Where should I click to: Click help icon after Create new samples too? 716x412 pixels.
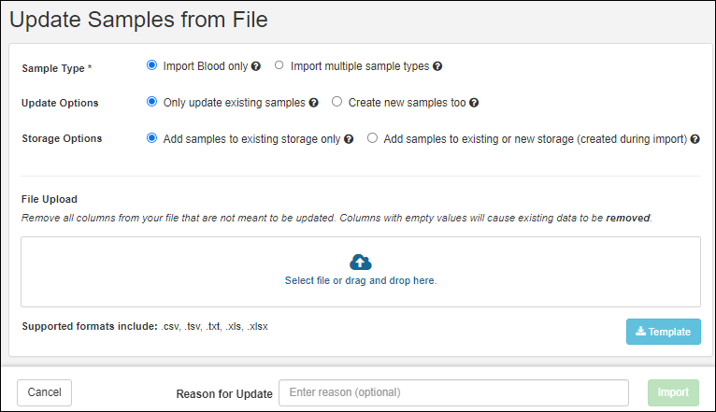click(x=474, y=103)
